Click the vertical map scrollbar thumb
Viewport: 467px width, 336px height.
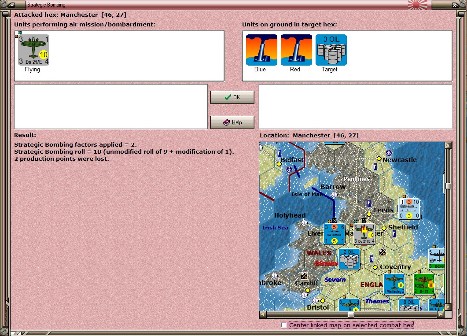tap(448, 186)
